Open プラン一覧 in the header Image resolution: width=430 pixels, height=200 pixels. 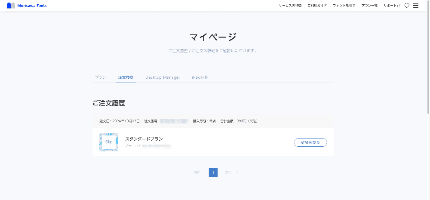tap(369, 6)
